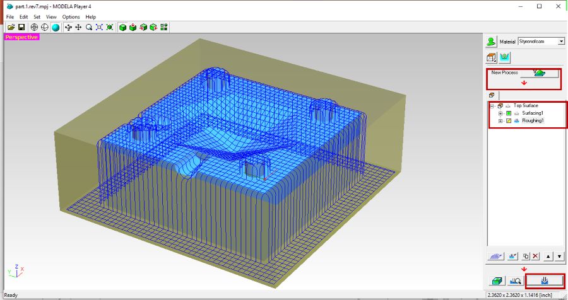Click the cutting preview magnifier icon
Image resolution: width=568 pixels, height=300 pixels.
tap(515, 281)
